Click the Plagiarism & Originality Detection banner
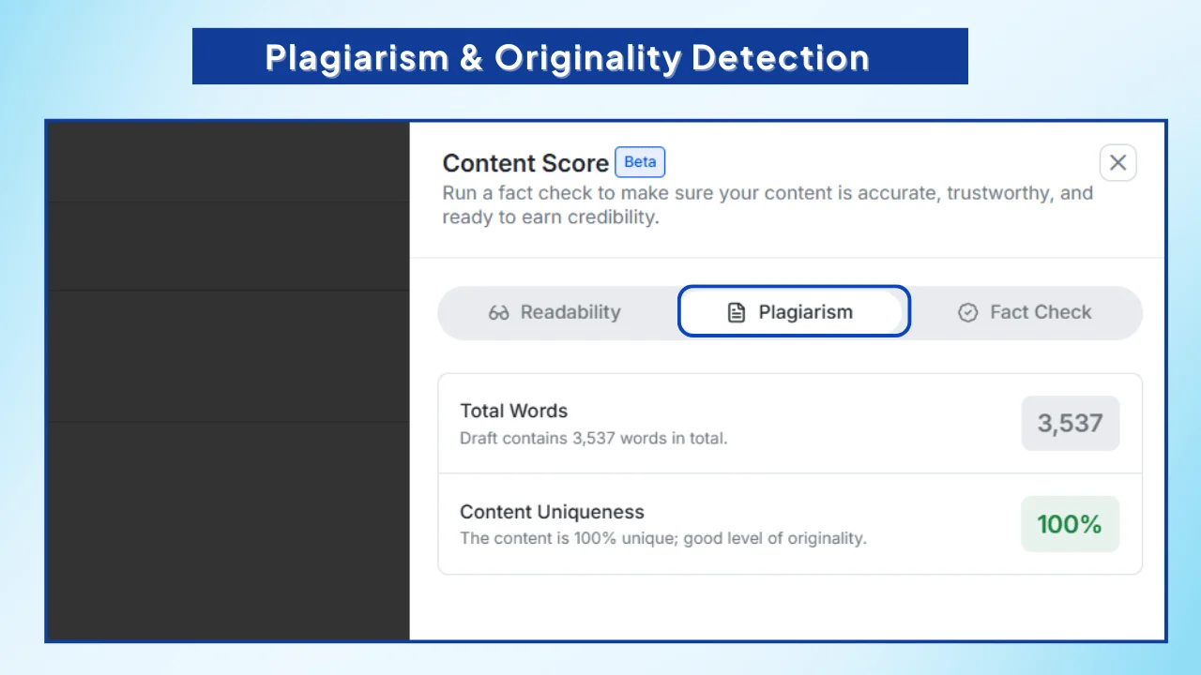 pyautogui.click(x=580, y=56)
